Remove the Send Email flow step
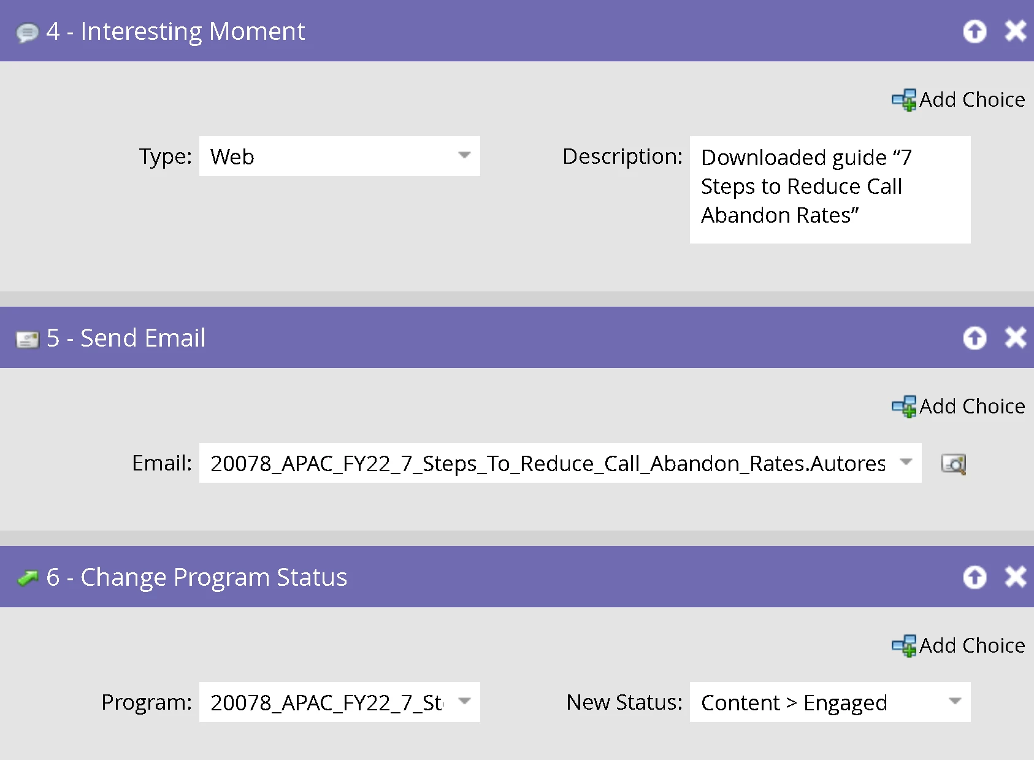This screenshot has width=1034, height=760. click(1016, 337)
